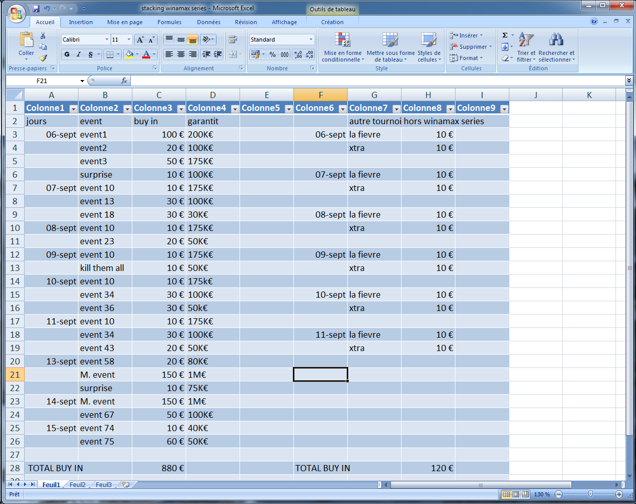Toggle middle vertical alignment

(181, 40)
